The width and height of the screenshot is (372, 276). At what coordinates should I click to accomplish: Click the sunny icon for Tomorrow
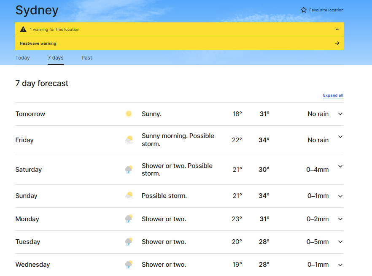[129, 114]
